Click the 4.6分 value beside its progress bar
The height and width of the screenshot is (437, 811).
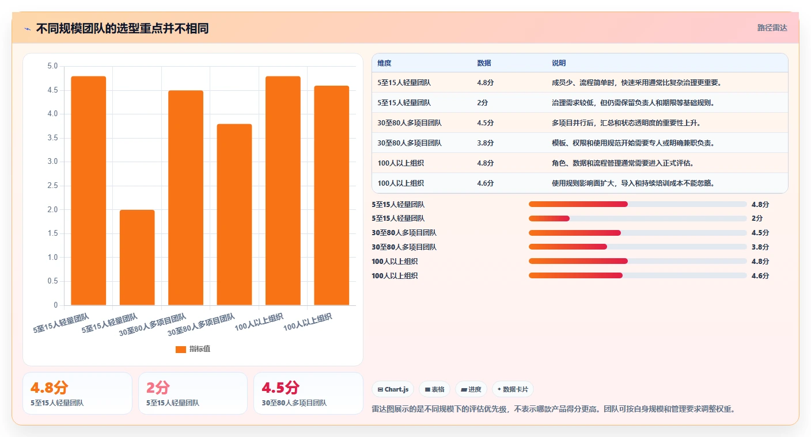point(760,276)
